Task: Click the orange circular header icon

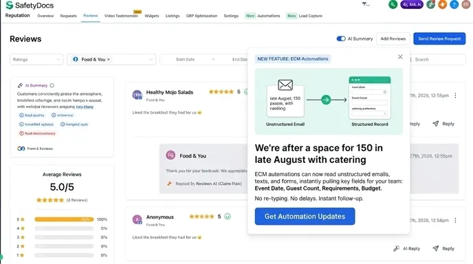Action: tap(442, 4)
